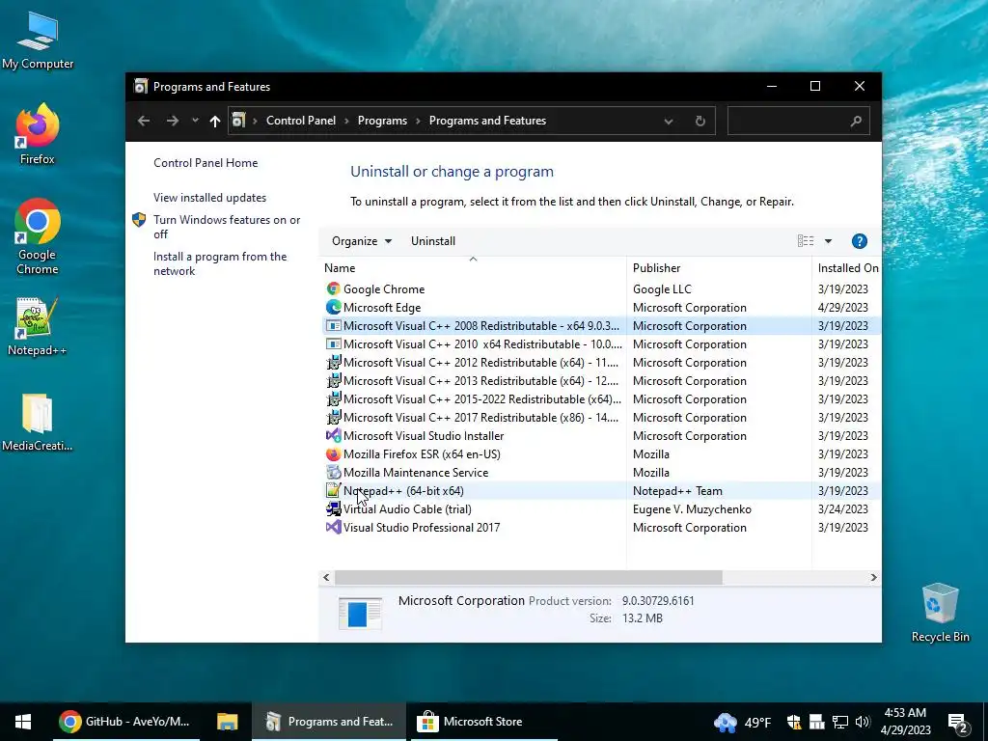This screenshot has height=741, width=988.
Task: Click the 4/29/2023 install date cell
Action: (843, 308)
